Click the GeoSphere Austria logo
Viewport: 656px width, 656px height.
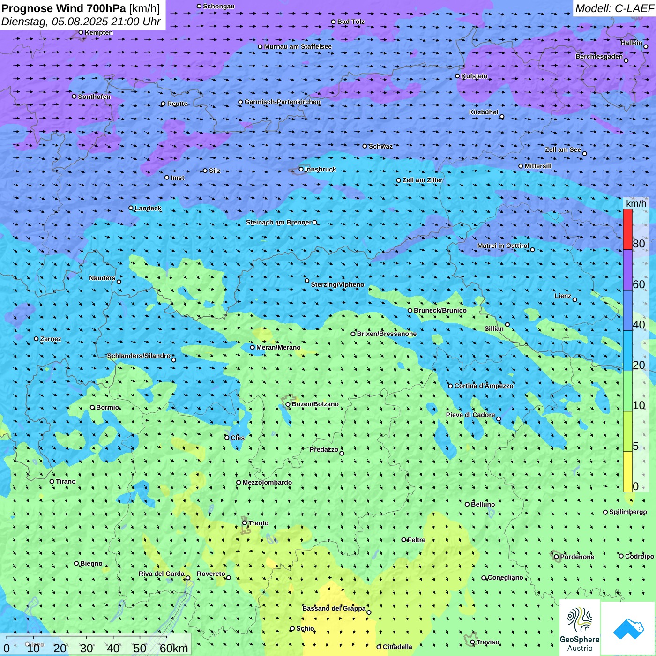coord(580,627)
